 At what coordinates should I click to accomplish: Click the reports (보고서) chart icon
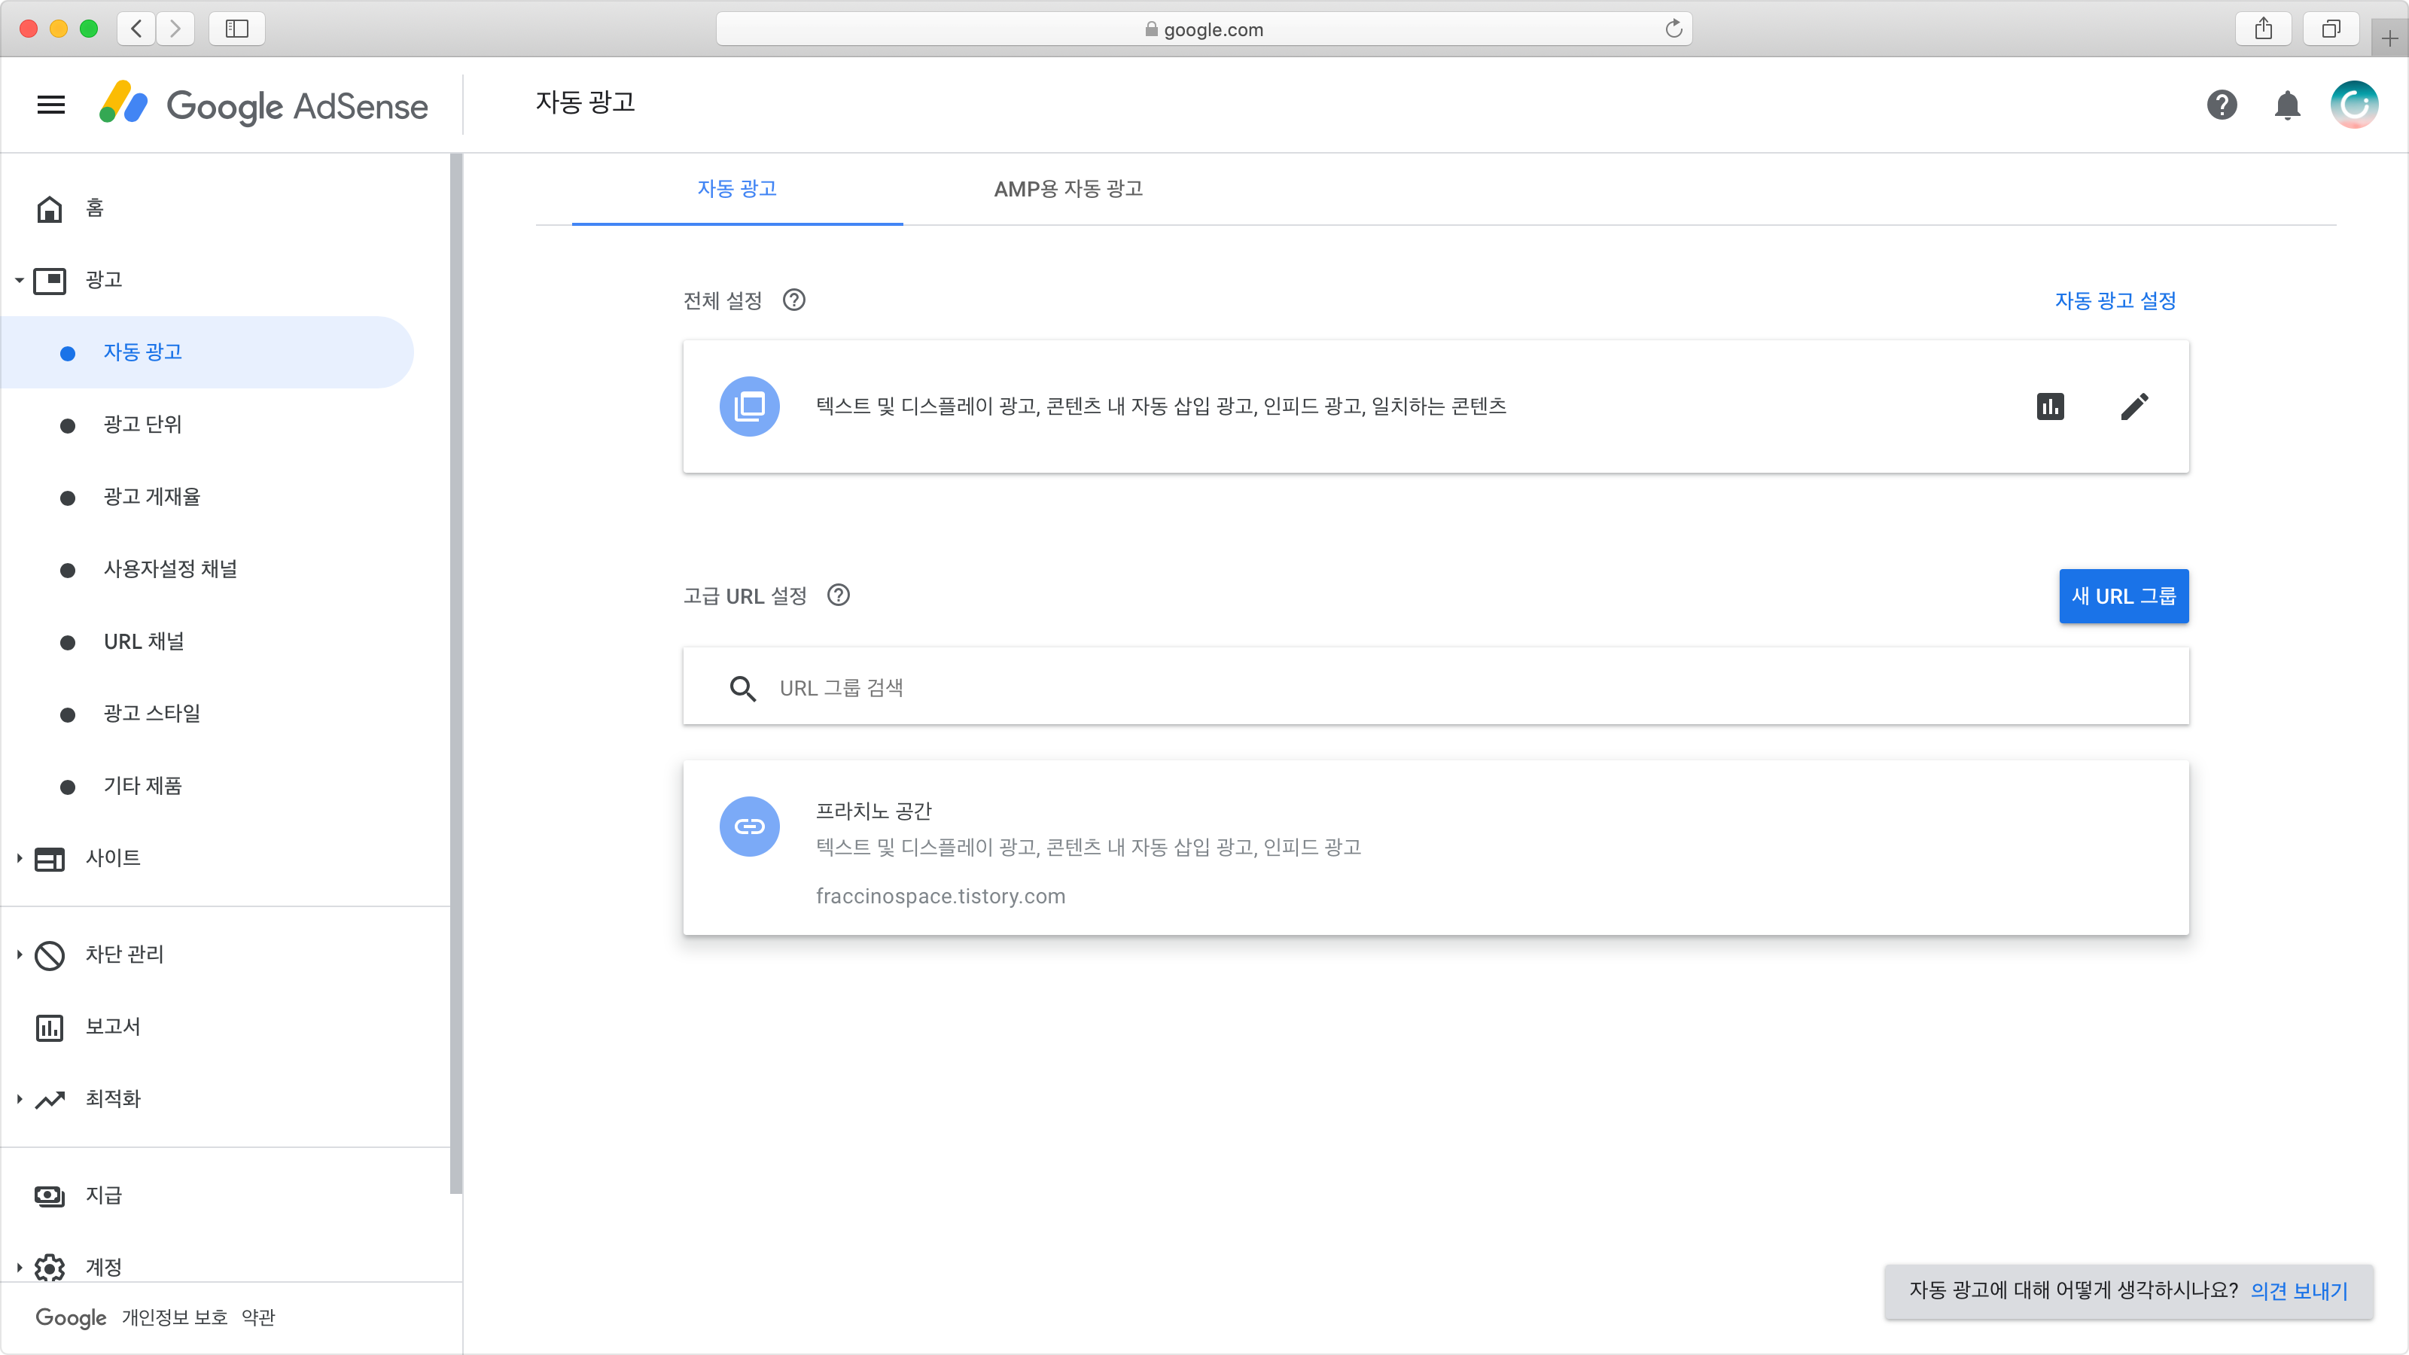coord(50,1028)
